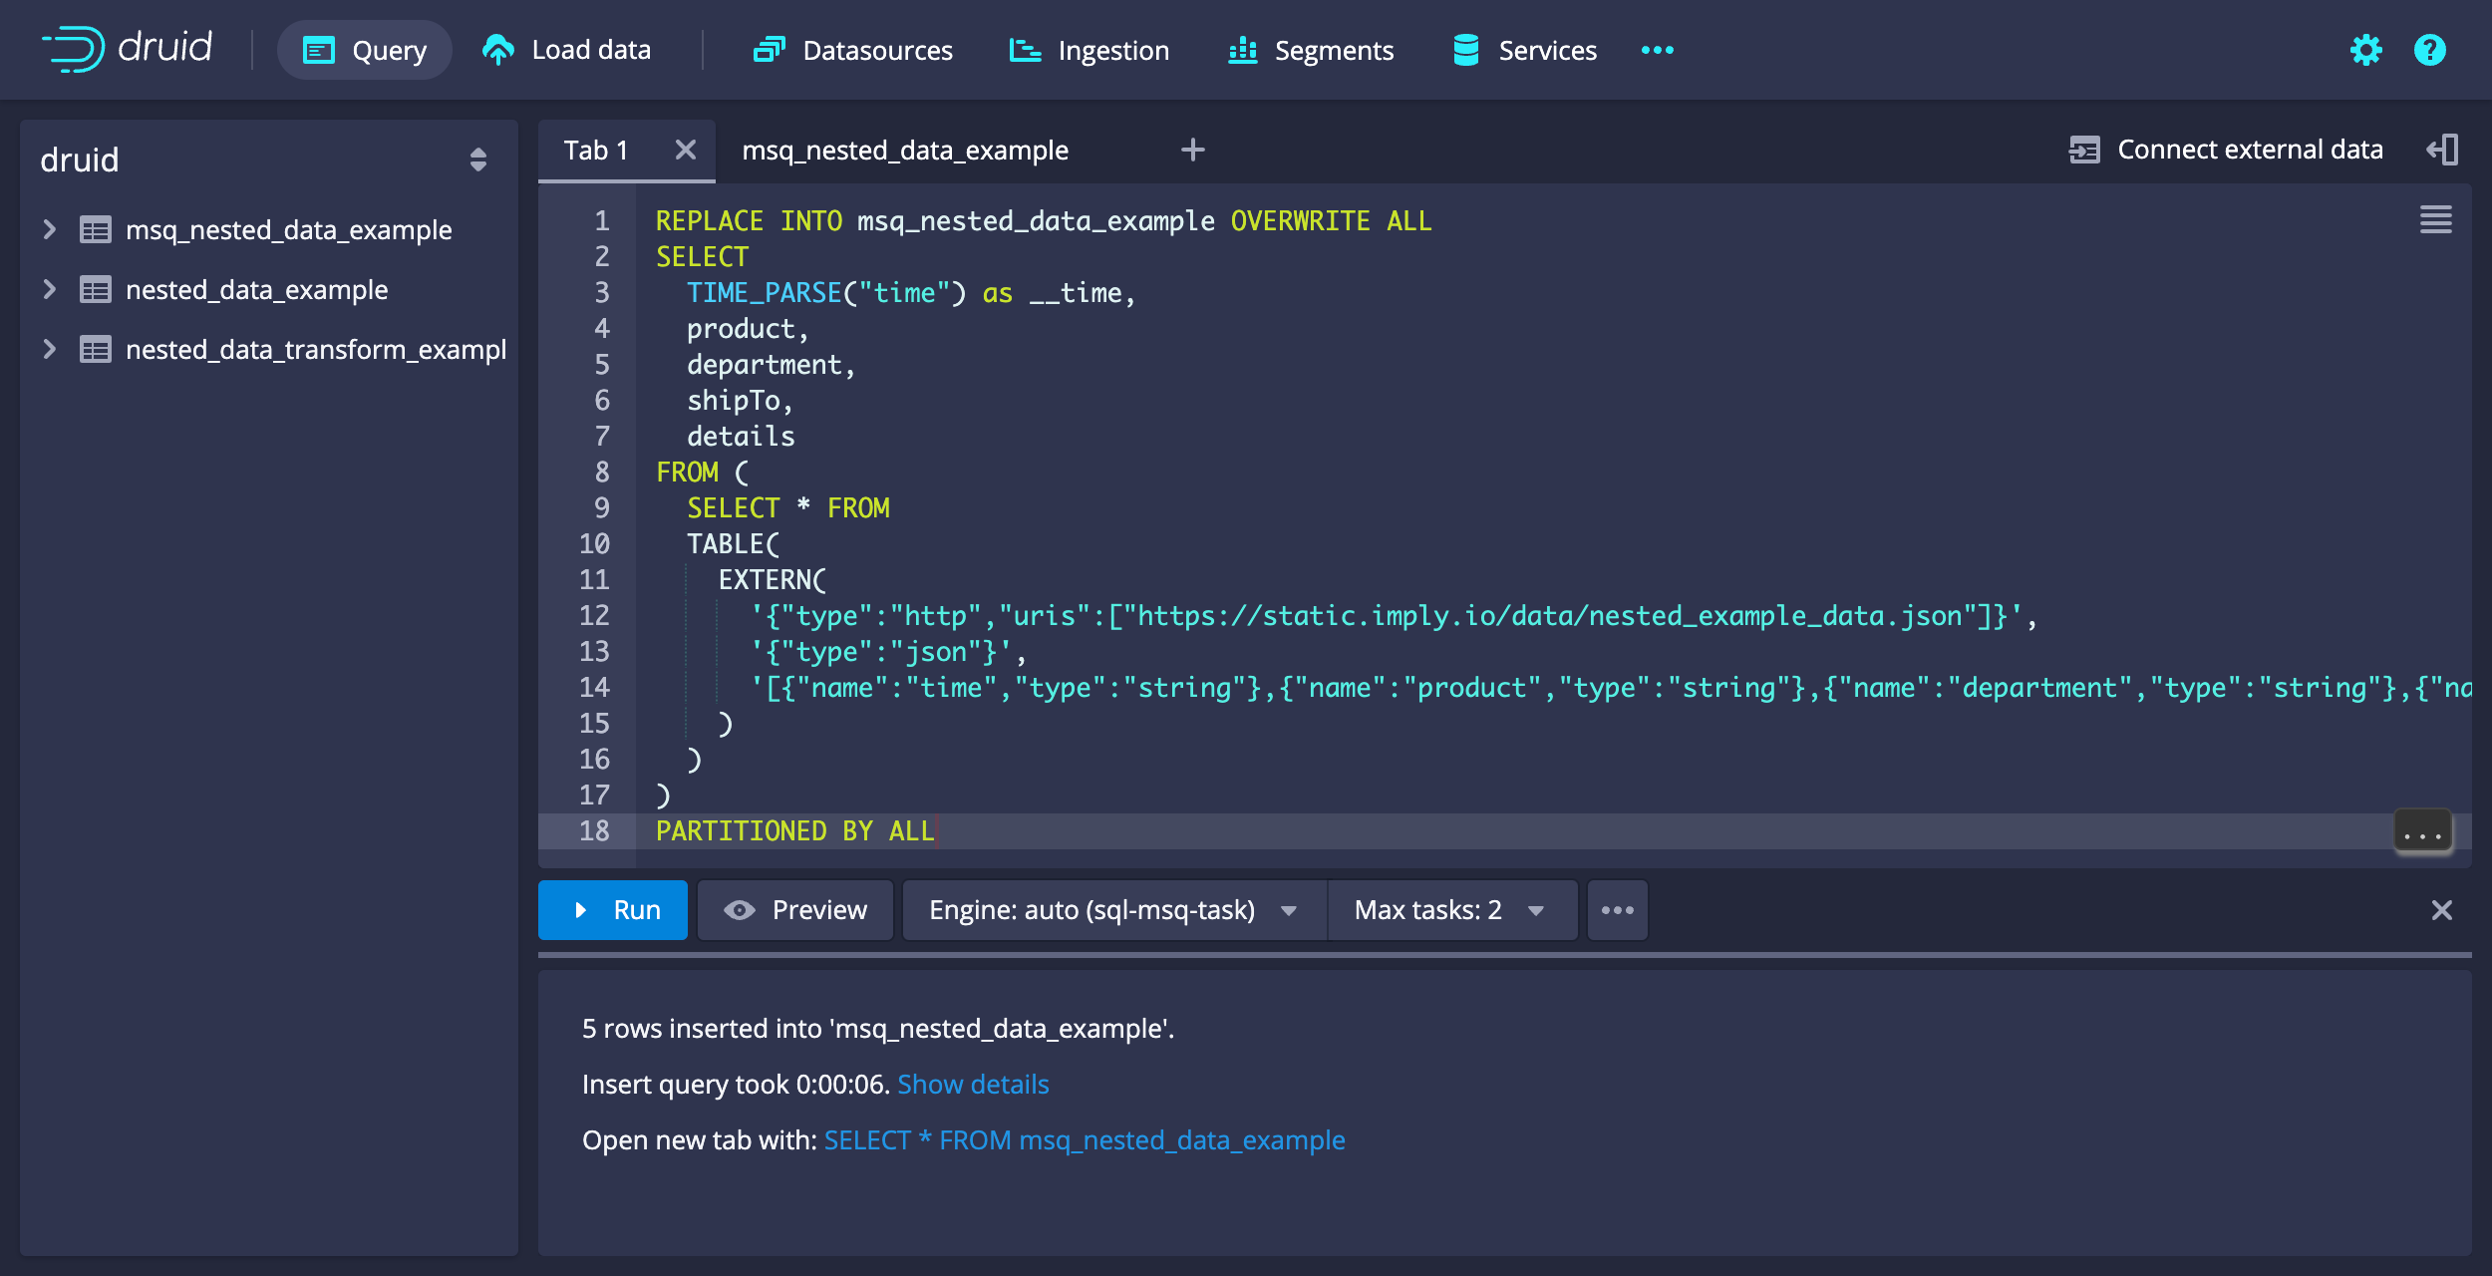2492x1276 pixels.
Task: Collapse the query helper side panel
Action: [2443, 149]
